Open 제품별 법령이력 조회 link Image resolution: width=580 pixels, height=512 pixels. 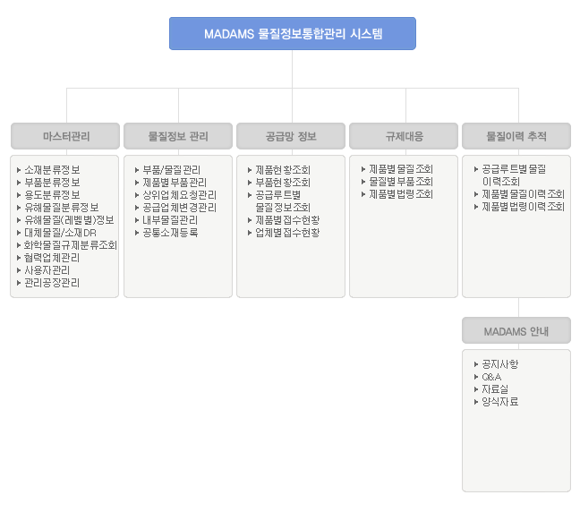(x=523, y=207)
